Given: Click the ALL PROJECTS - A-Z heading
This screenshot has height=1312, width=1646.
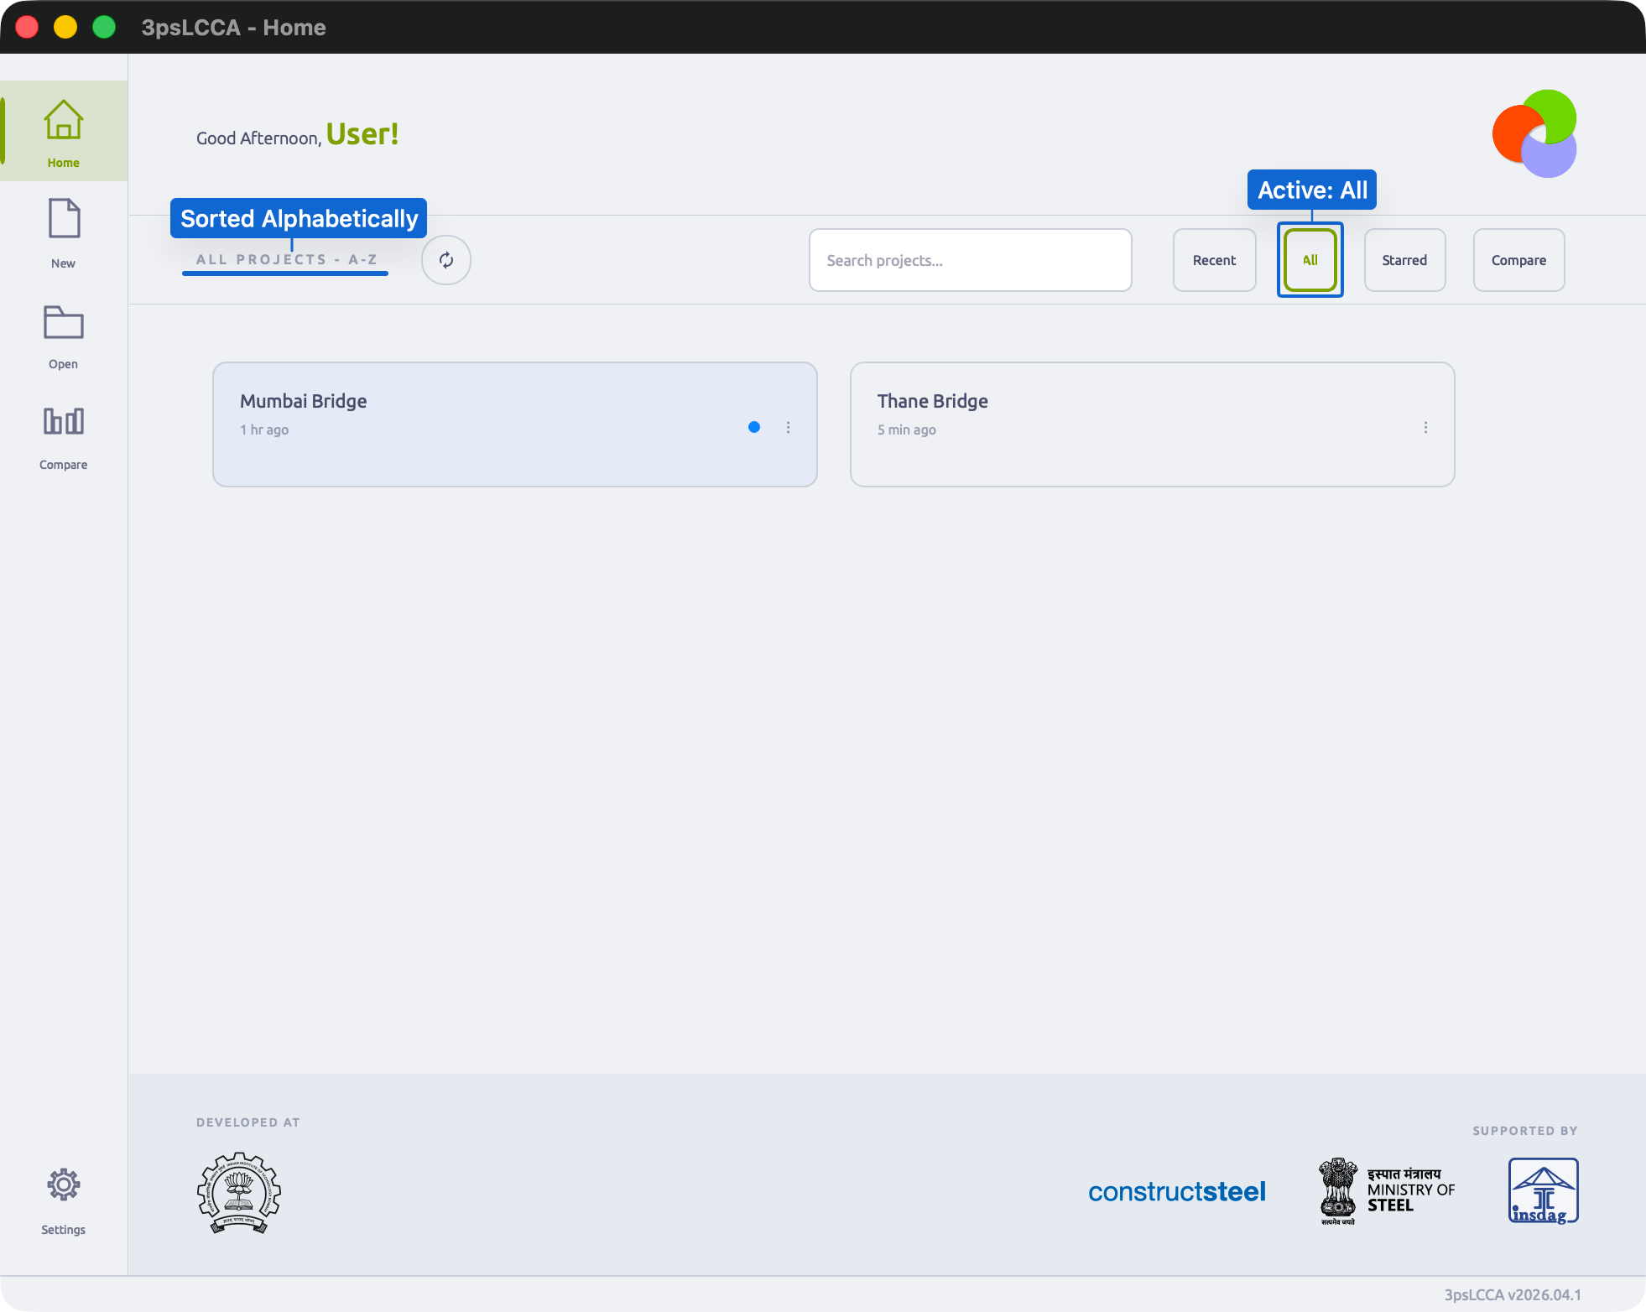Looking at the screenshot, I should pyautogui.click(x=287, y=260).
